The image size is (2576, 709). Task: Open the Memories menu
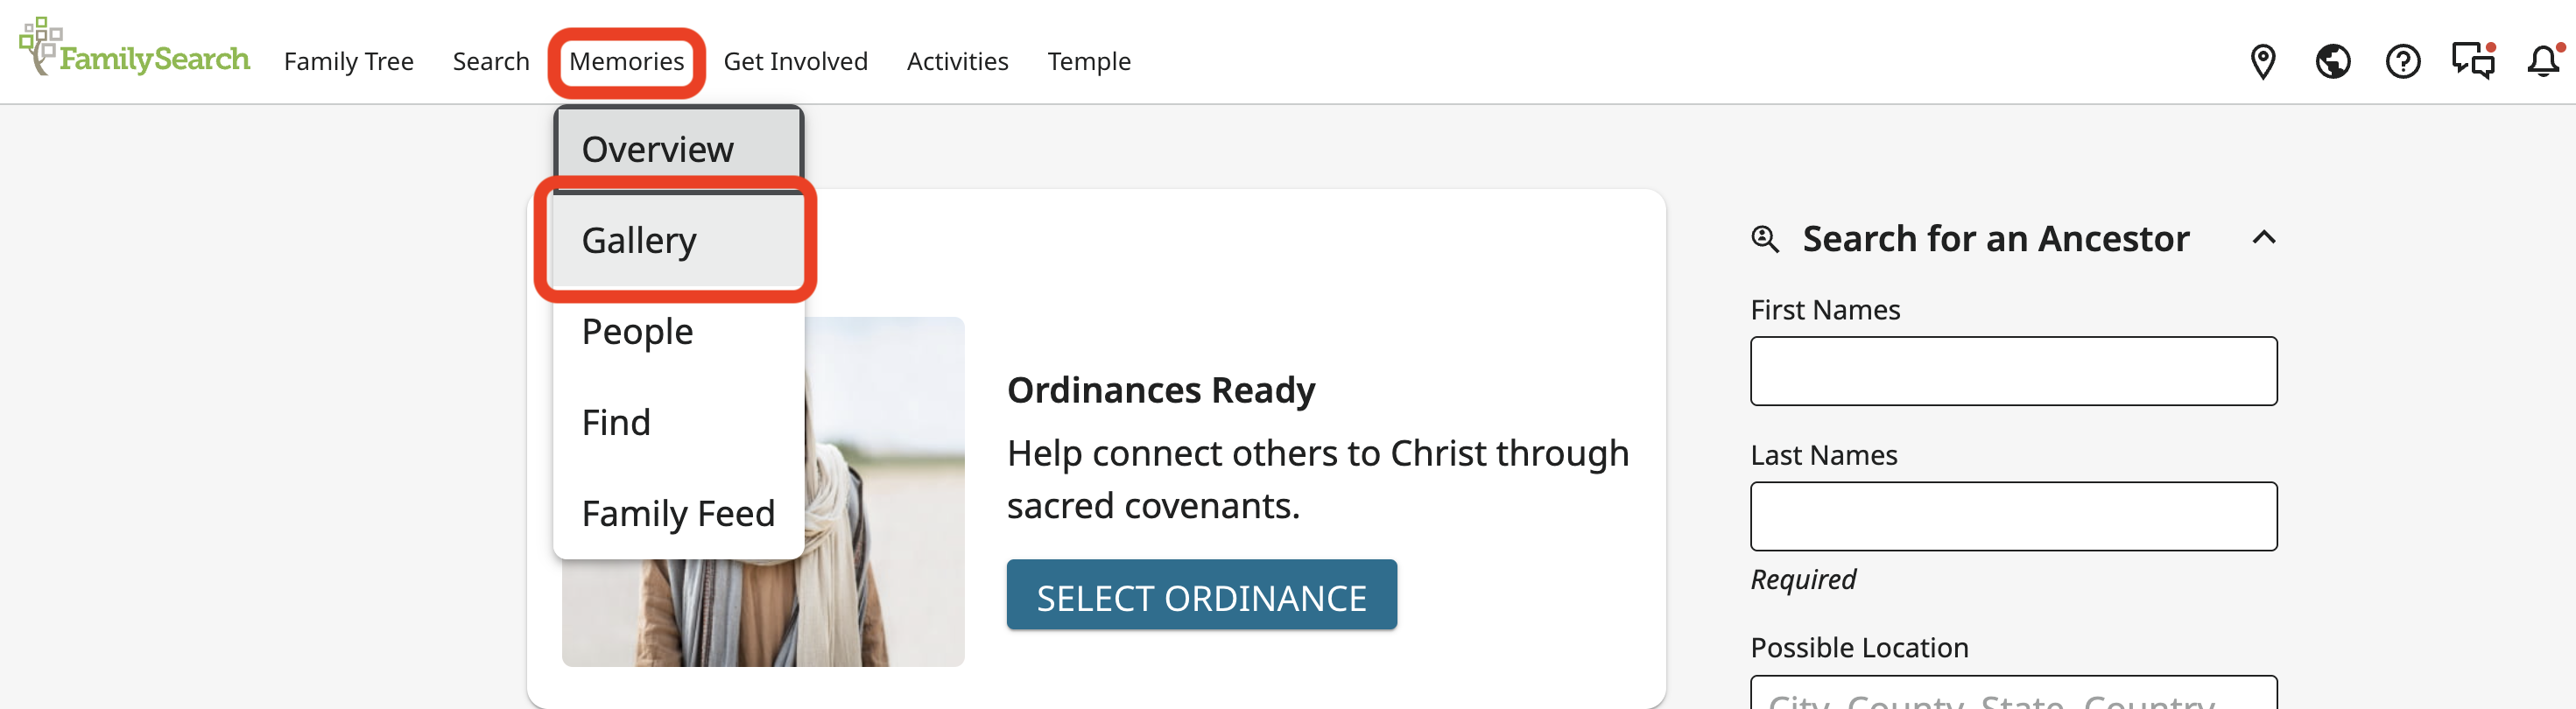point(626,62)
